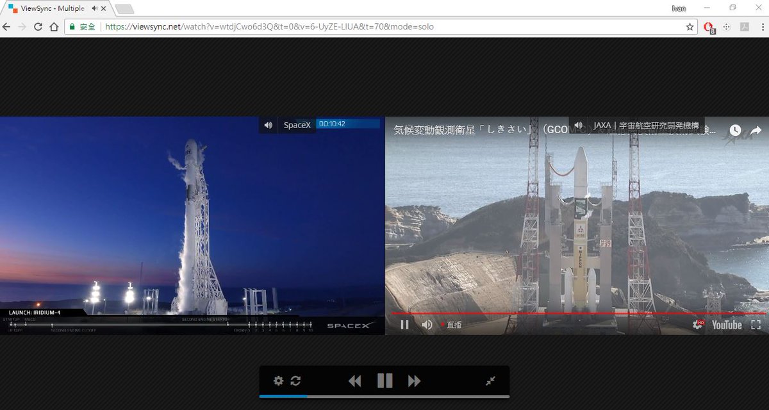Share the JAXA video

tap(756, 130)
